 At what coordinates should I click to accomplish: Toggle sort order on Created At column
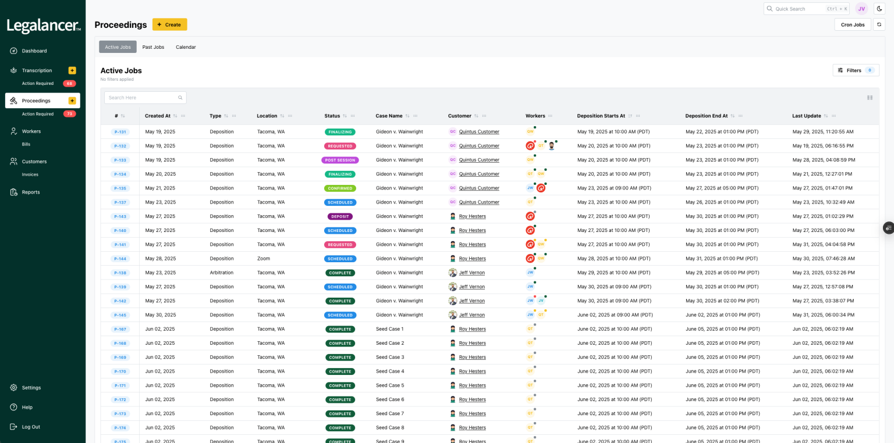(175, 116)
